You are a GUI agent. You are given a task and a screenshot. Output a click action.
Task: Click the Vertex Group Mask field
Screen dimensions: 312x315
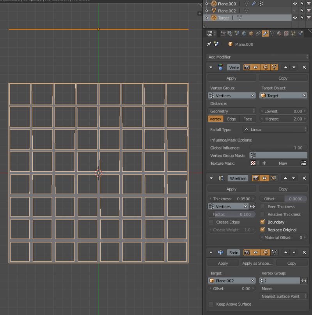[278, 155]
